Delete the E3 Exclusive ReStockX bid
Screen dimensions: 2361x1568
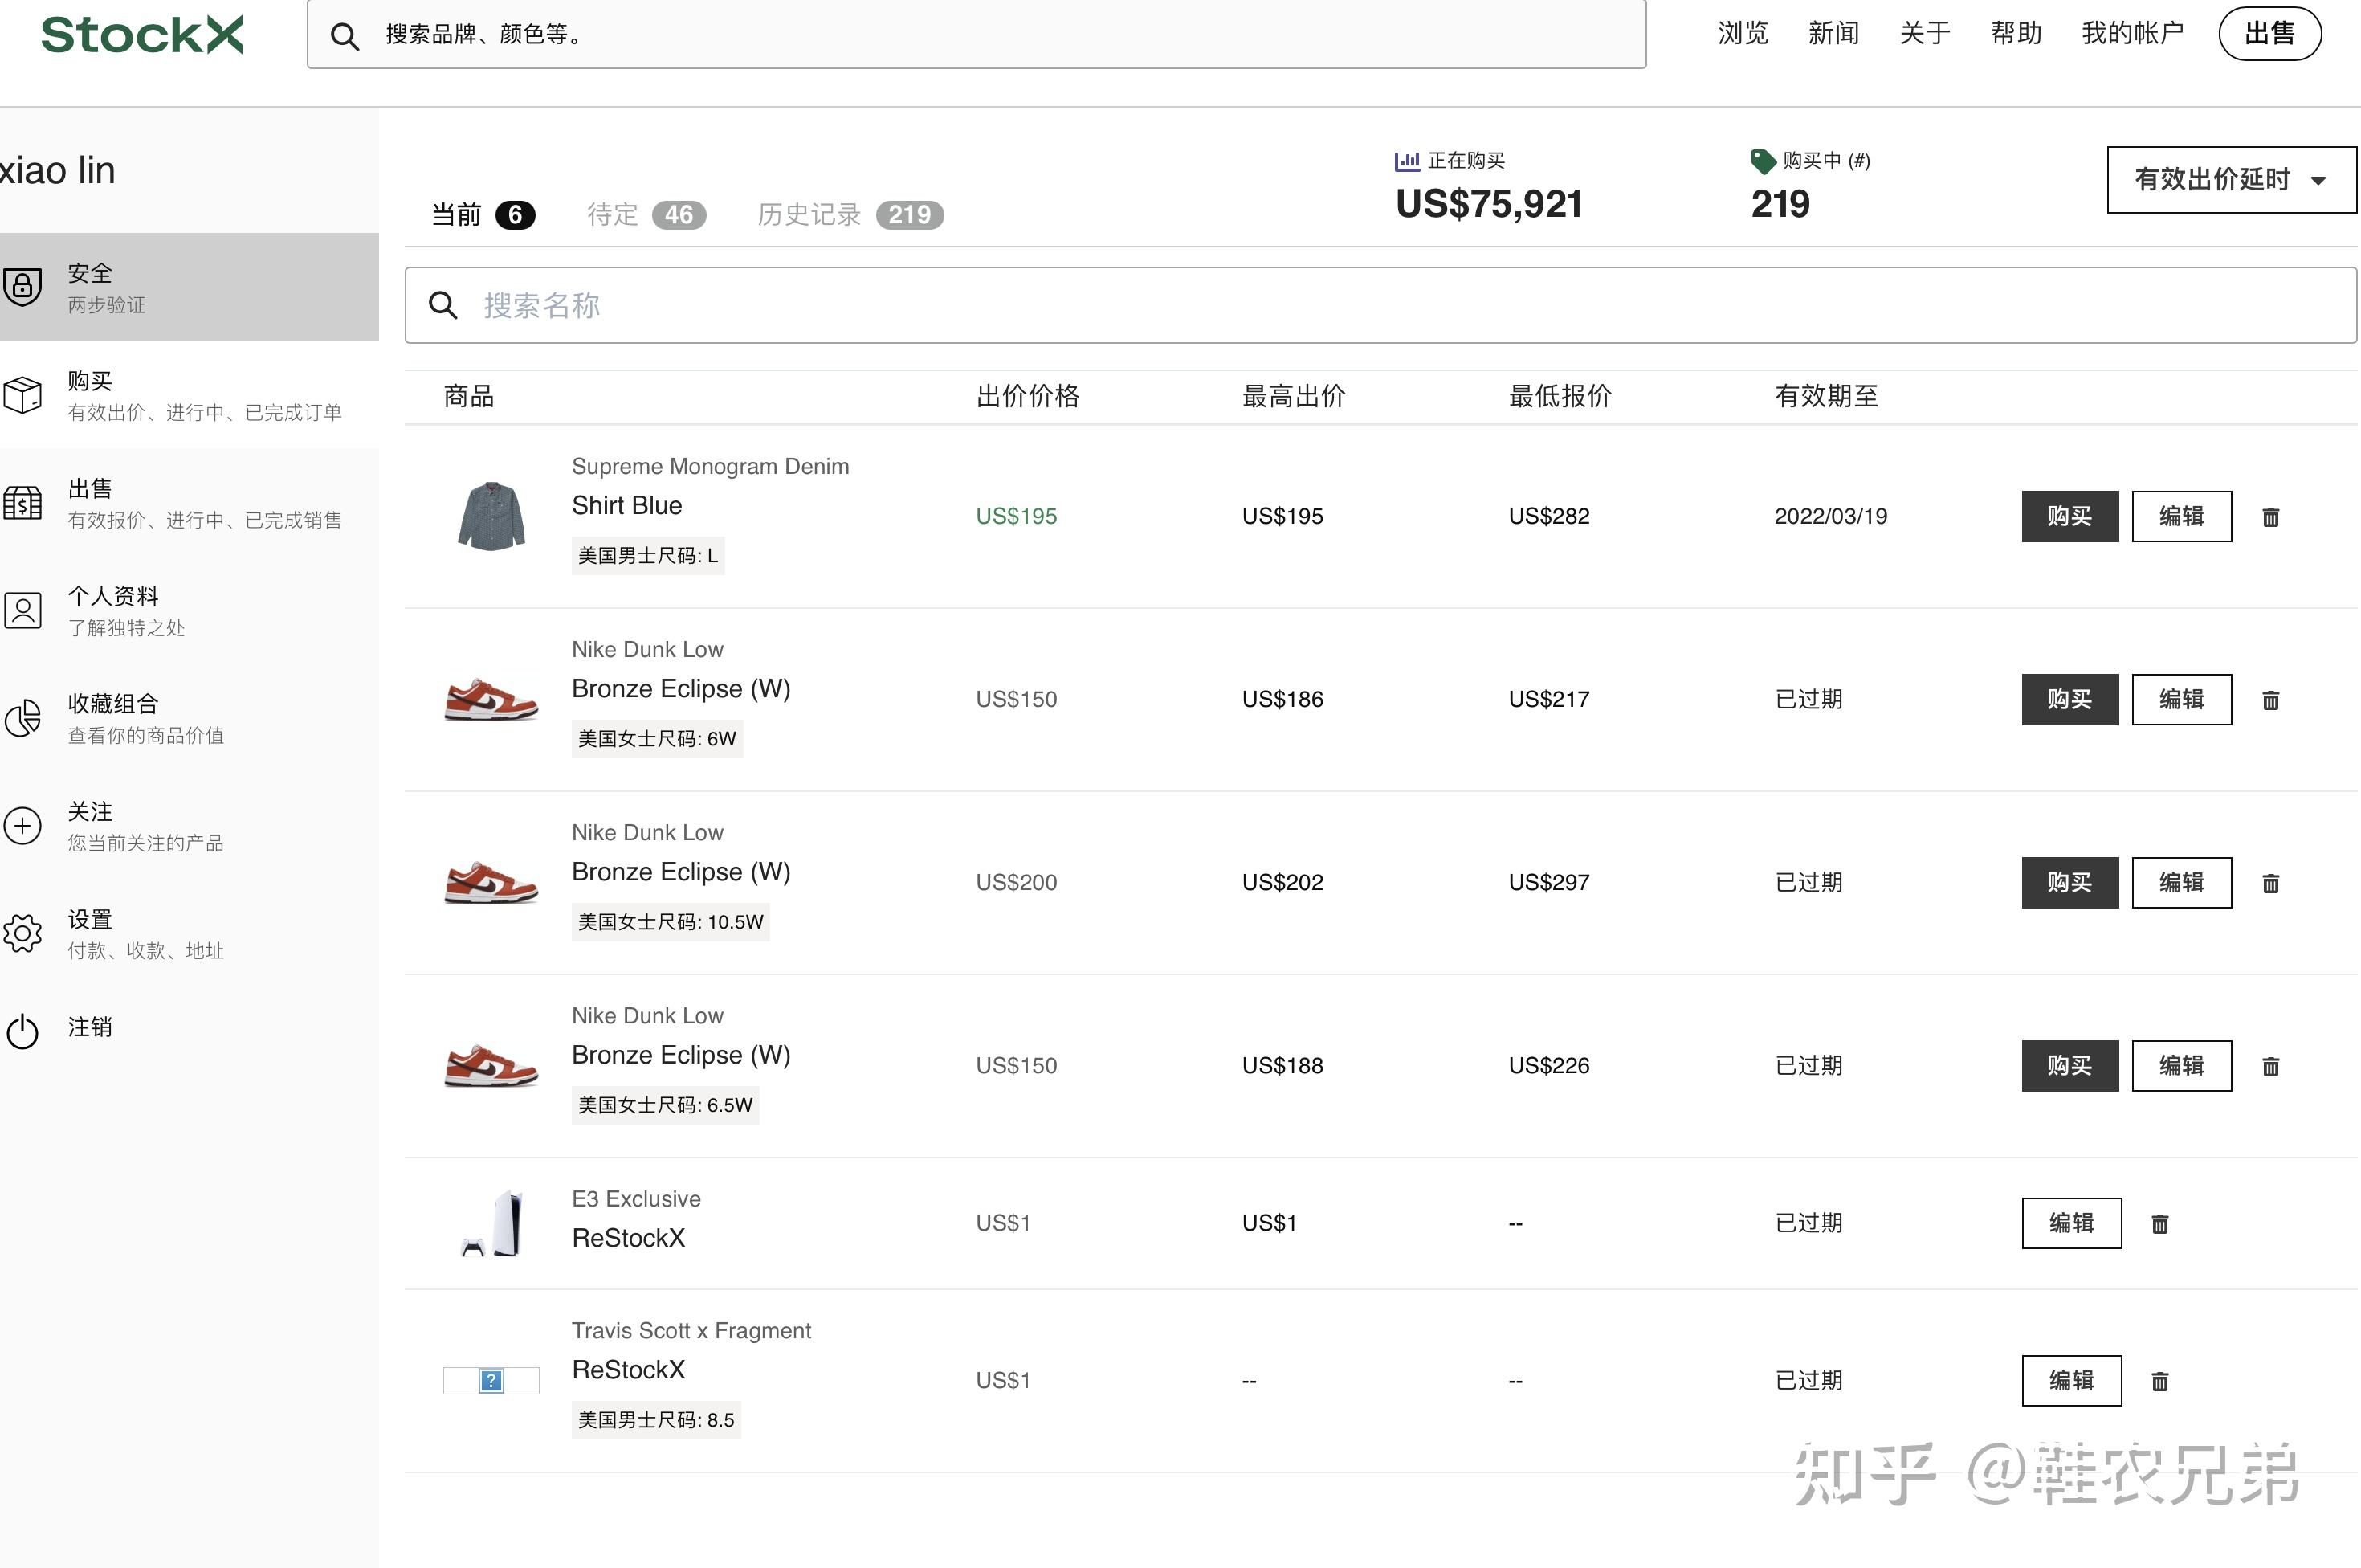(x=2160, y=1223)
